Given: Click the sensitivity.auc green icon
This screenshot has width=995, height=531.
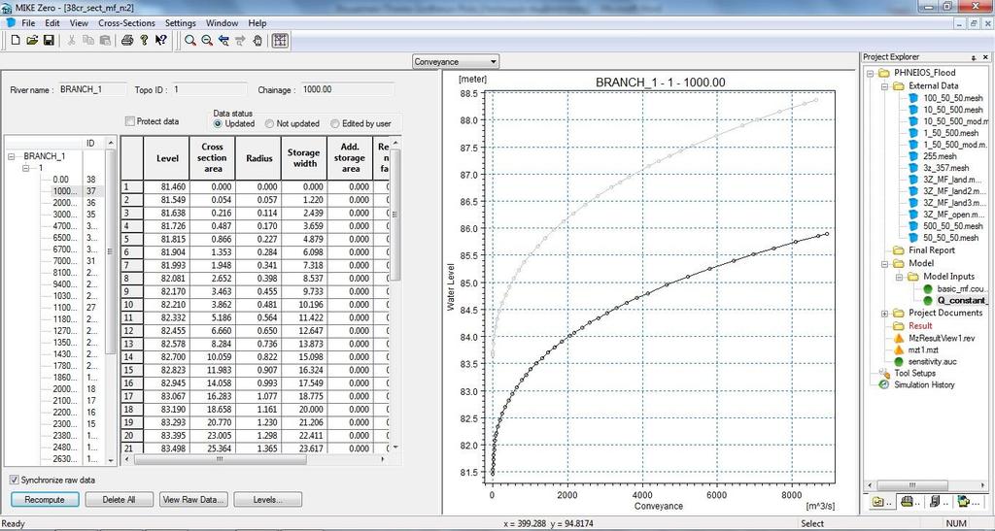Looking at the screenshot, I should pyautogui.click(x=899, y=362).
